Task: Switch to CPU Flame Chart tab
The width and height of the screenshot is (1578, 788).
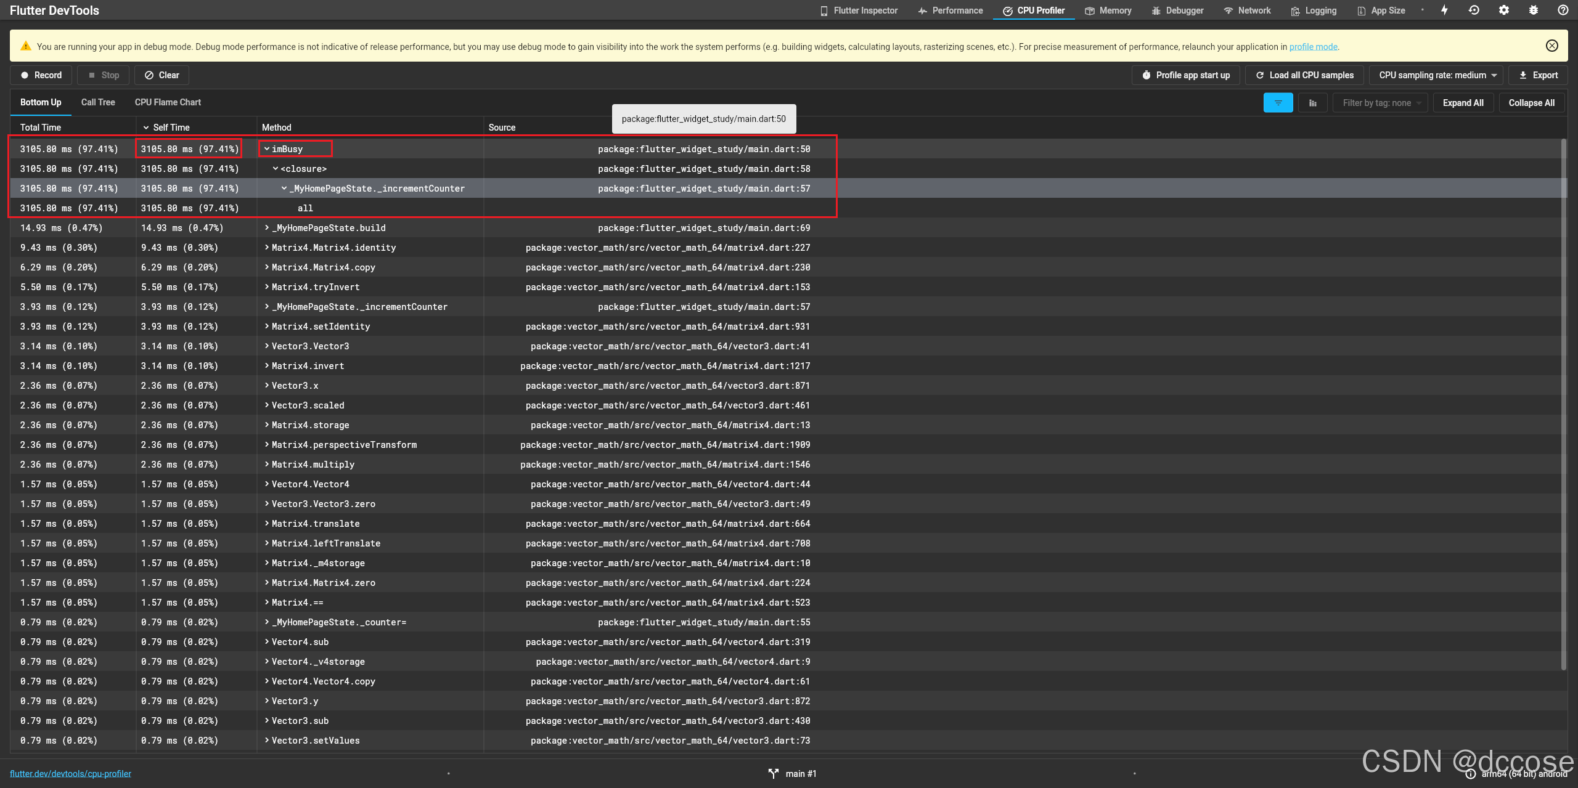Action: point(168,102)
